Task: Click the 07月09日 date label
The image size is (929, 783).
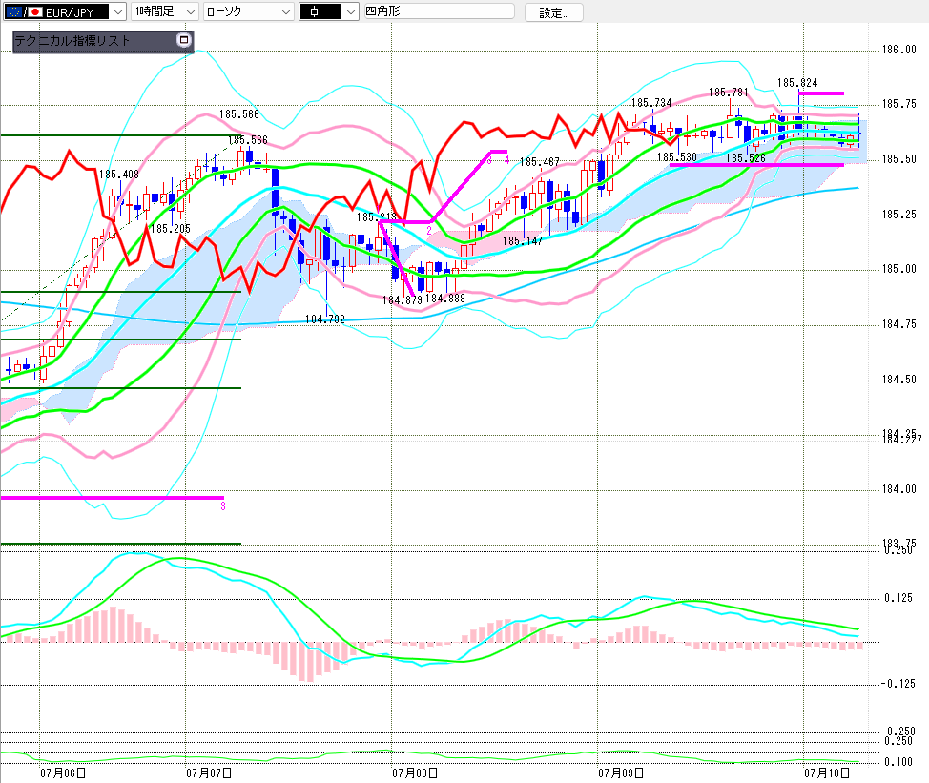Action: (x=621, y=773)
